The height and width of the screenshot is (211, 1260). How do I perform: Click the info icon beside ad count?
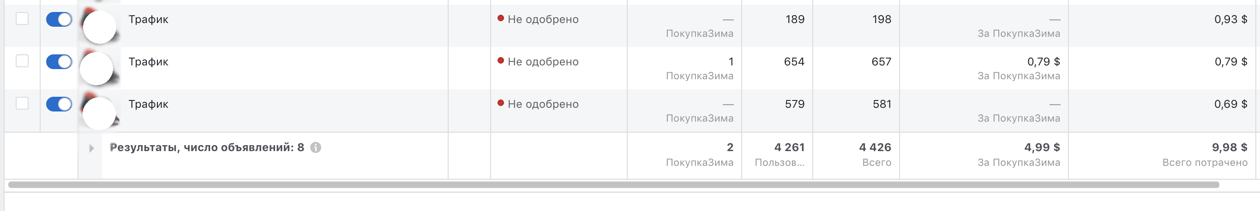[316, 147]
